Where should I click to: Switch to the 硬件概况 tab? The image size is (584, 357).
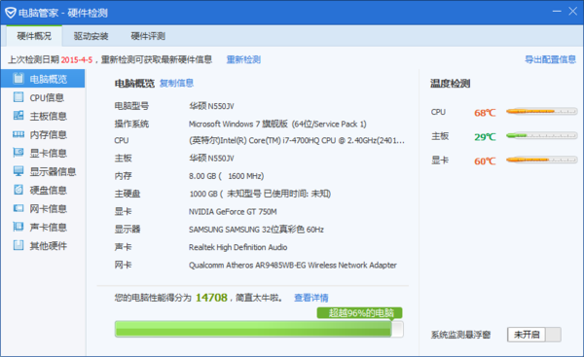click(34, 36)
